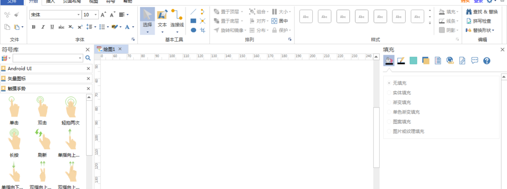Click the 拼写检查 button
This screenshot has height=189, width=507.
click(479, 21)
